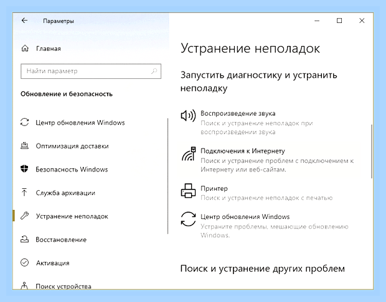Image resolution: width=386 pixels, height=302 pixels.
Task: Click the Activation checkmark icon
Action: click(x=24, y=262)
